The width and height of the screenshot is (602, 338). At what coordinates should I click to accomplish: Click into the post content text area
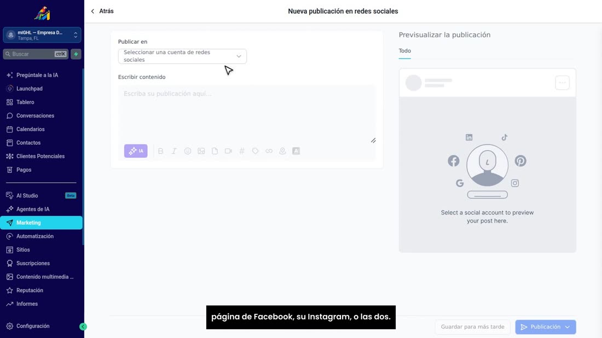click(247, 113)
